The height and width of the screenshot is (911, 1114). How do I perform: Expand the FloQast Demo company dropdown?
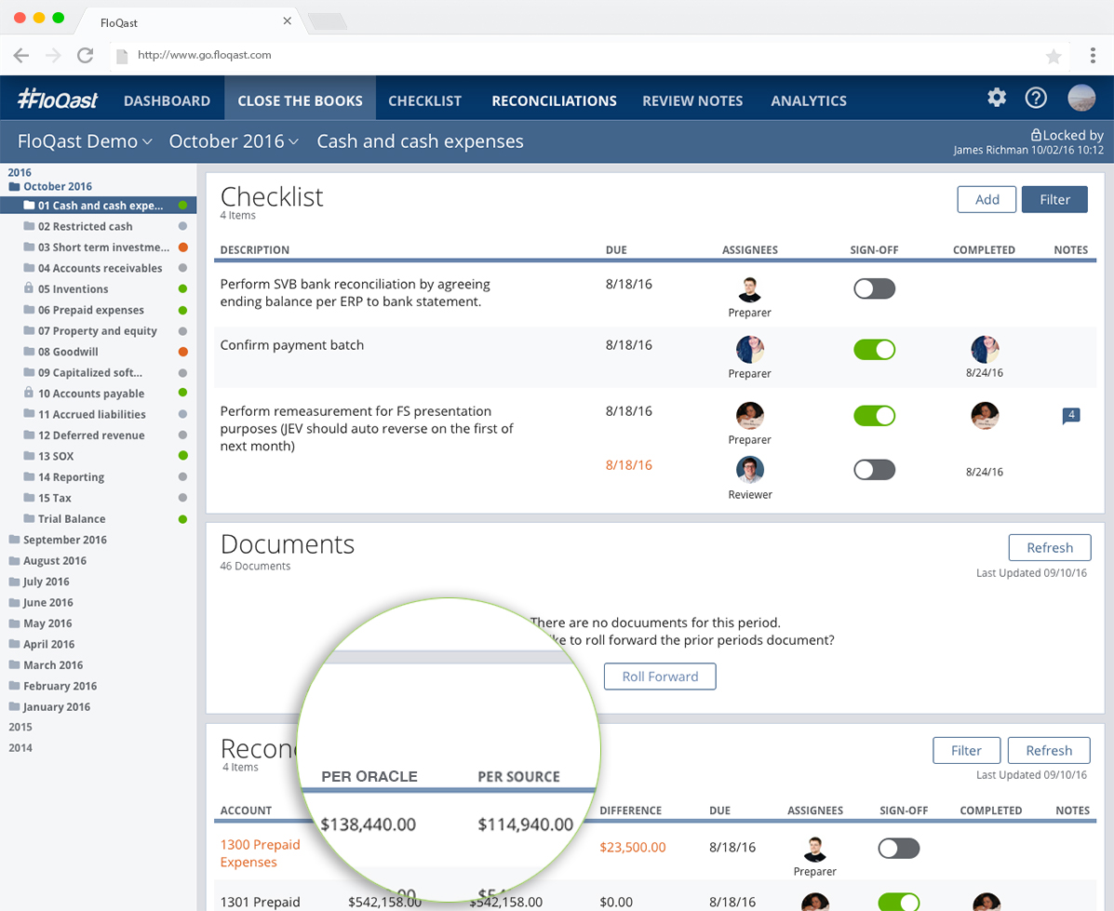[x=85, y=141]
